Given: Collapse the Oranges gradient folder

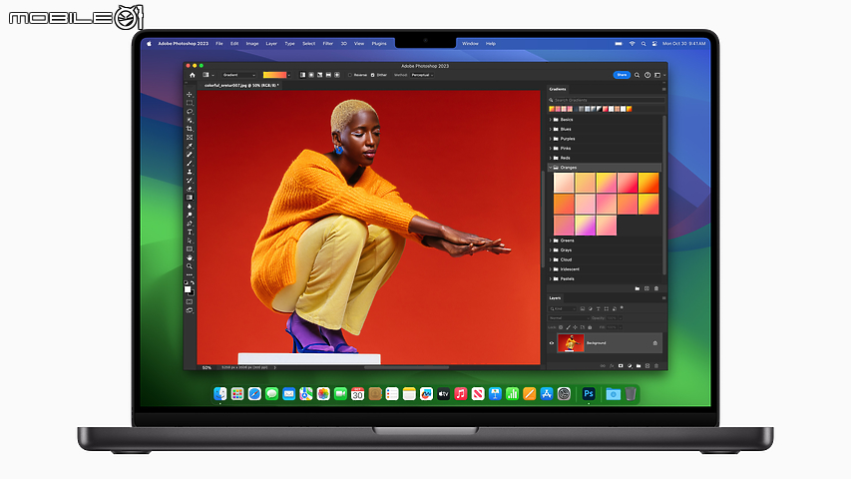Looking at the screenshot, I should pyautogui.click(x=551, y=168).
